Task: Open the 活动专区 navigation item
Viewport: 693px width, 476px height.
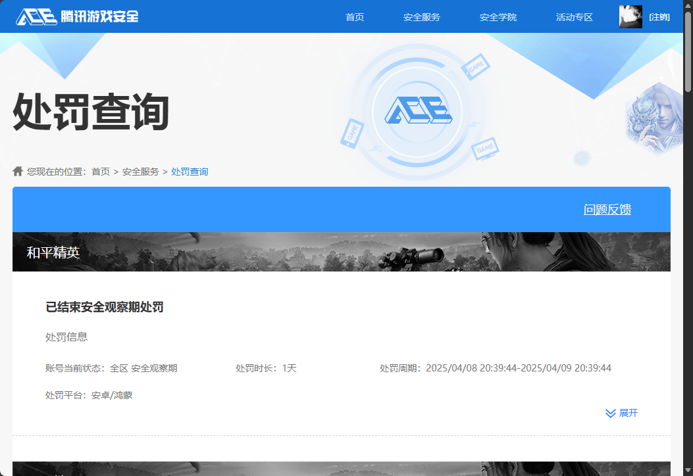Action: 574,17
